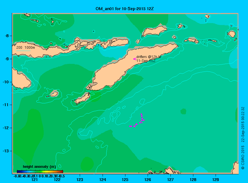Click the latitude label -9
Viewport: 248px width, 183px height.
pos(7,59)
